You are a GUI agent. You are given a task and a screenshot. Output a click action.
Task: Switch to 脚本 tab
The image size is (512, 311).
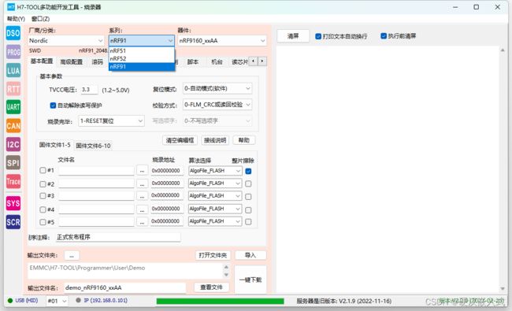[193, 61]
